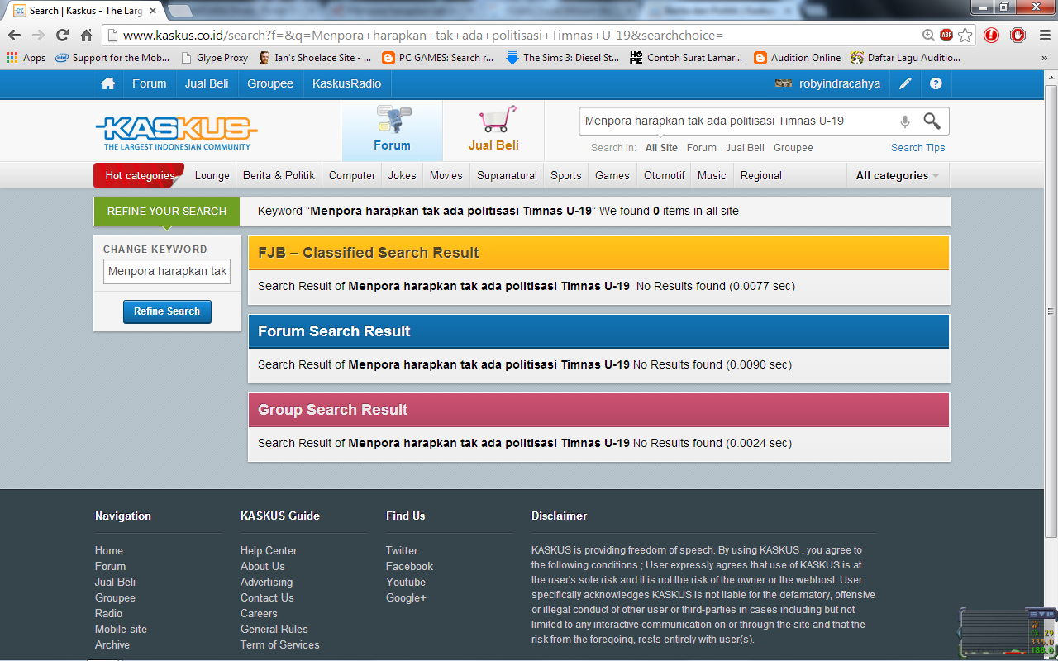
Task: Open Supranatural category
Action: coord(508,176)
